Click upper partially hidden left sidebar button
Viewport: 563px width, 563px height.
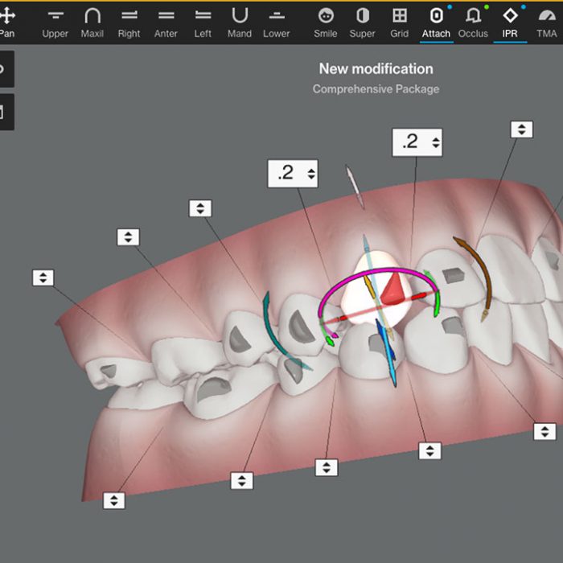click(x=6, y=69)
